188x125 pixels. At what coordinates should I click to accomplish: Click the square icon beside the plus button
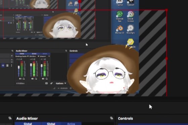[7, 66]
